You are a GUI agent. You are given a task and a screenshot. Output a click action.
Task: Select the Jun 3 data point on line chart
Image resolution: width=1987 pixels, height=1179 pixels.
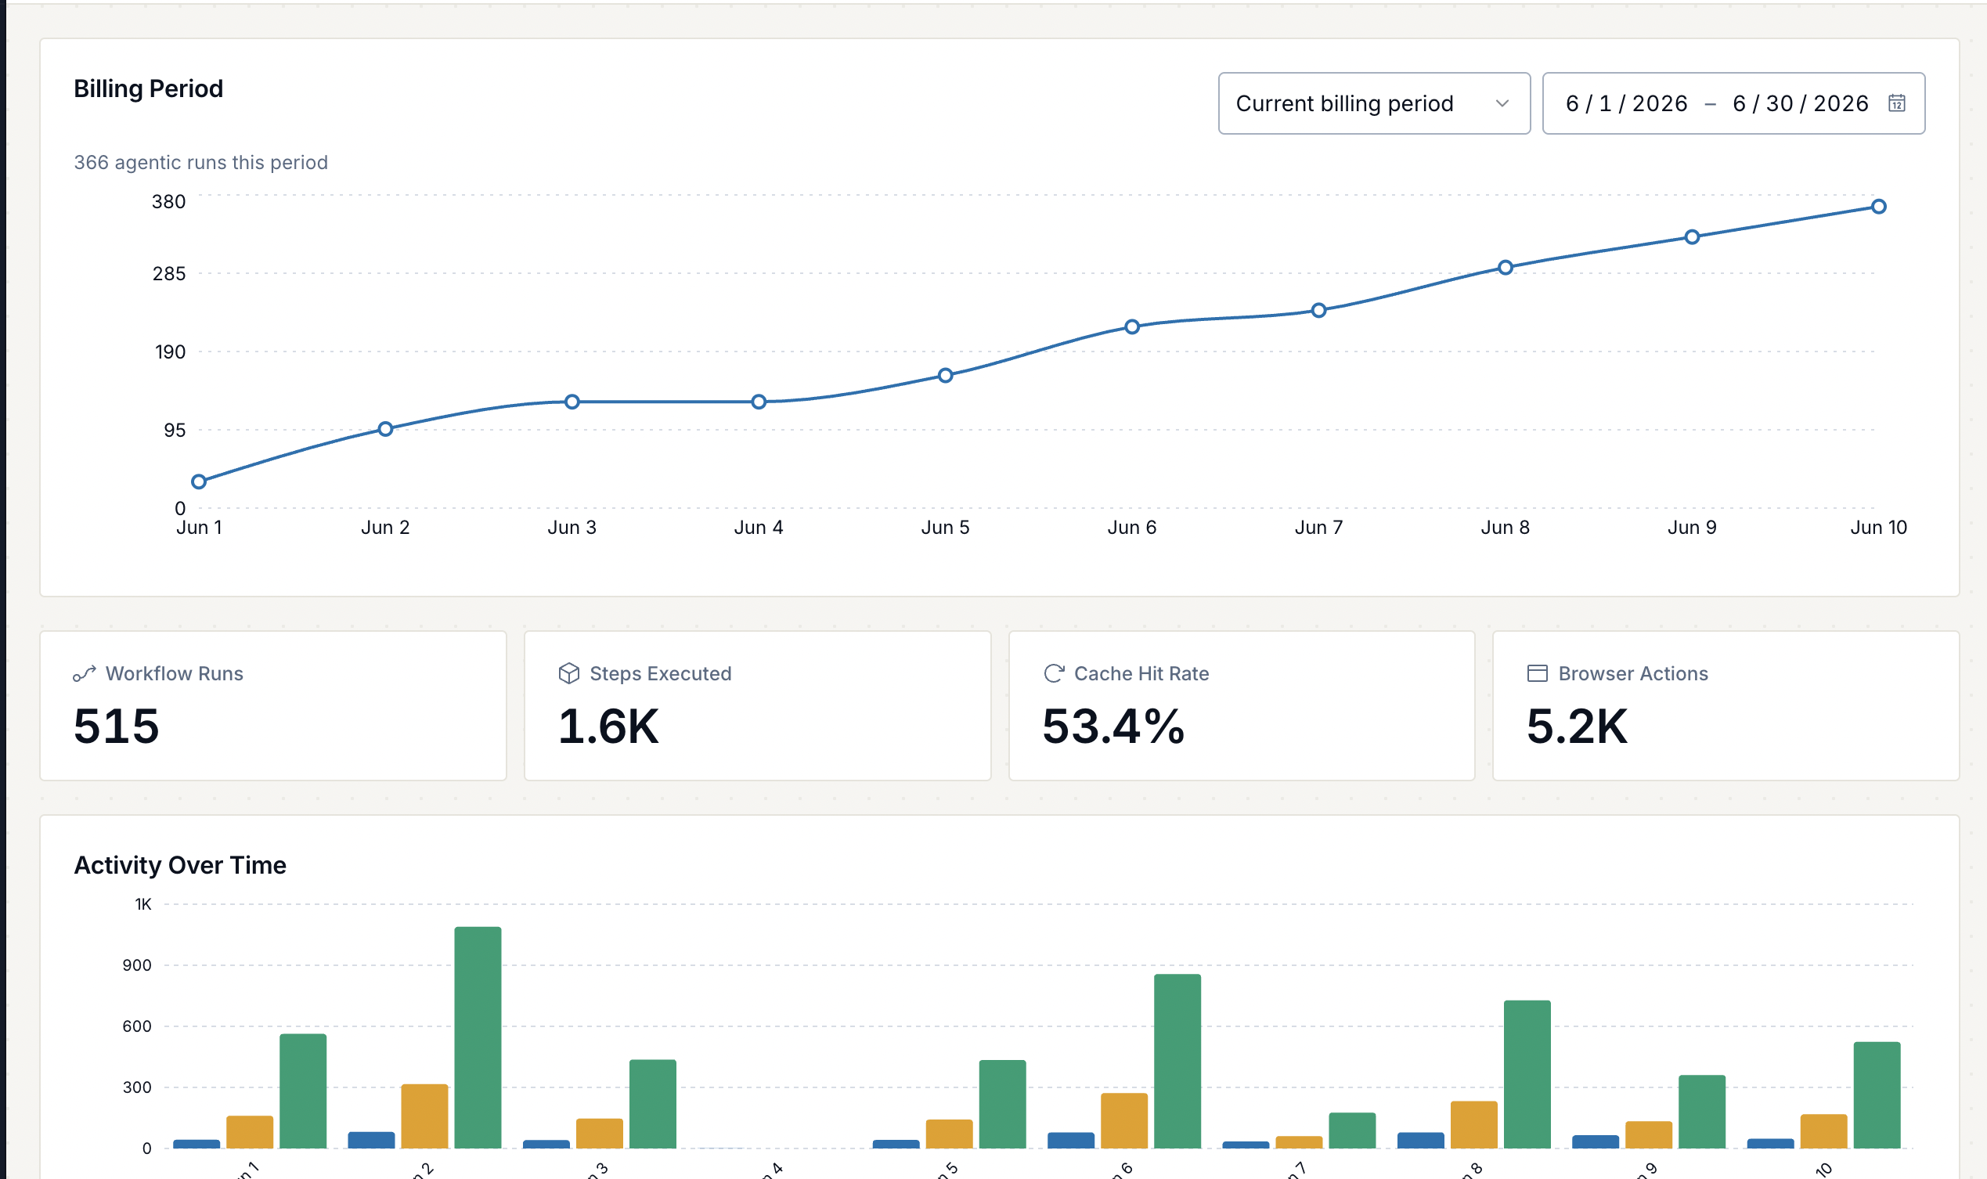point(572,402)
